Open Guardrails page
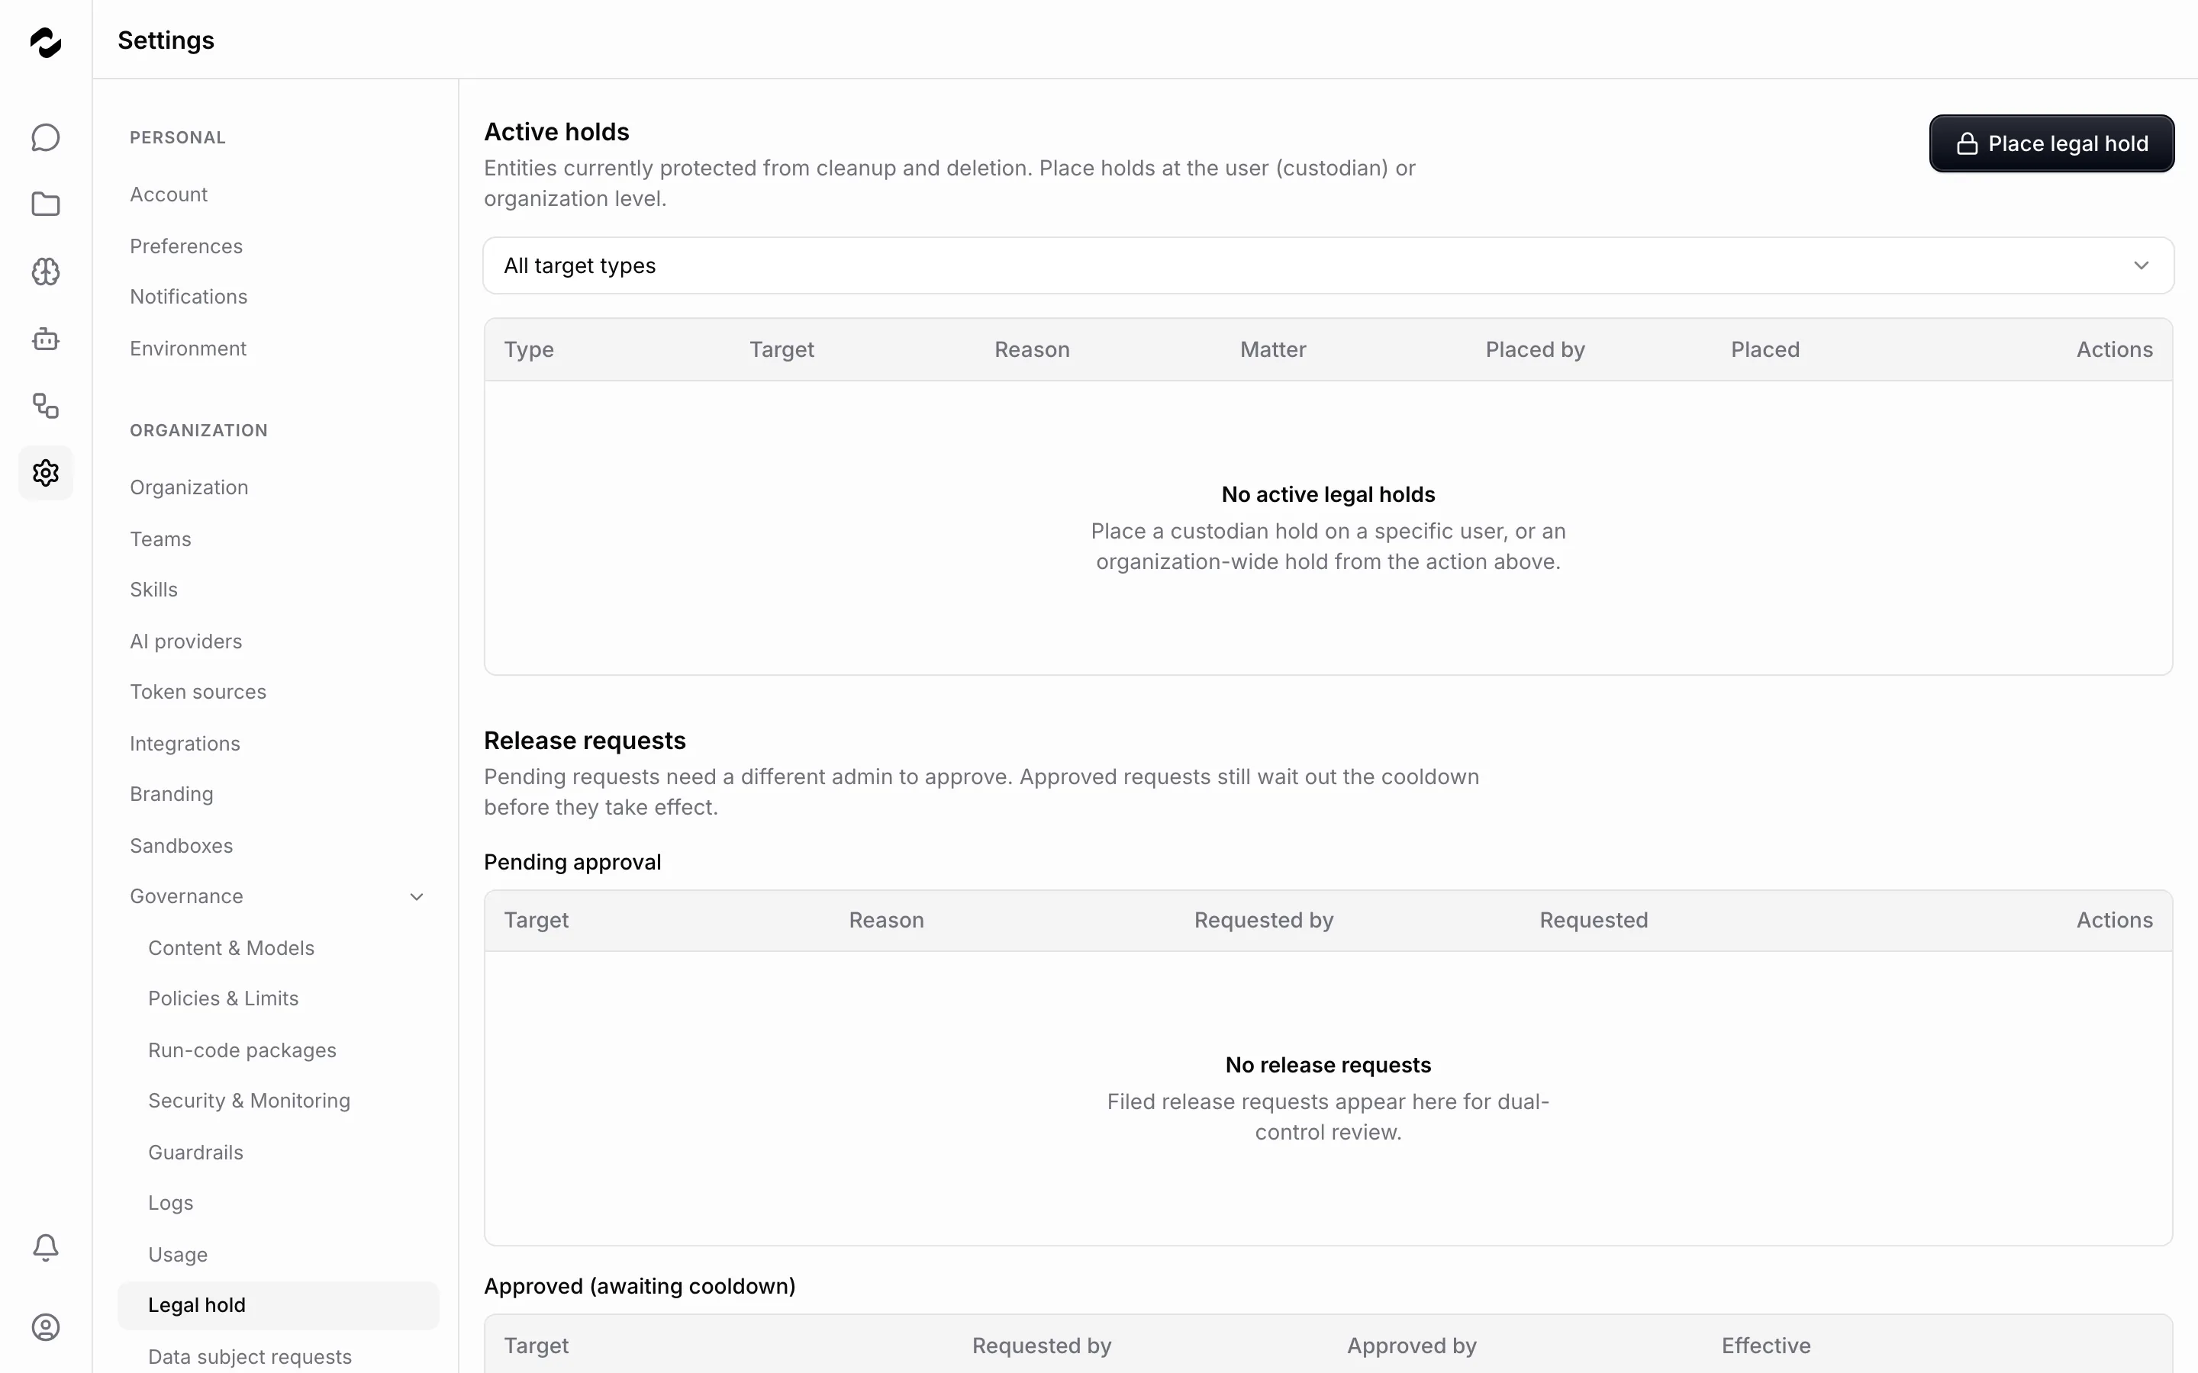The image size is (2198, 1373). (x=196, y=1153)
